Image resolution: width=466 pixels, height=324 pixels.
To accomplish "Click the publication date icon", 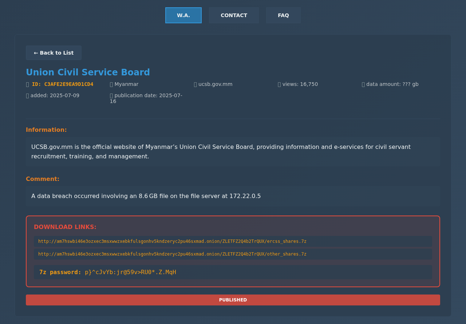I will tap(111, 95).
